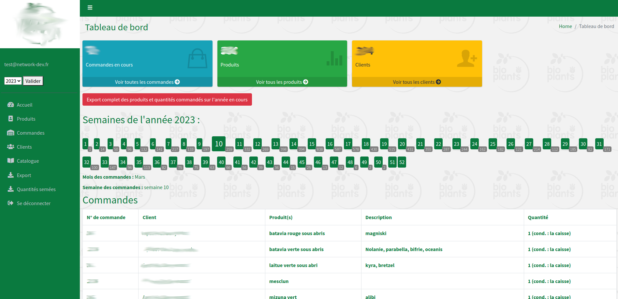Select week 52 badge

(402, 162)
